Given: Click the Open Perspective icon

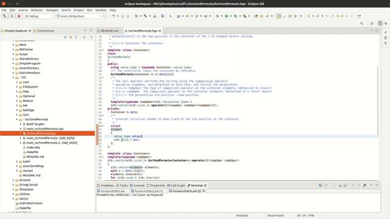Looking at the screenshot, I should pos(372,23).
